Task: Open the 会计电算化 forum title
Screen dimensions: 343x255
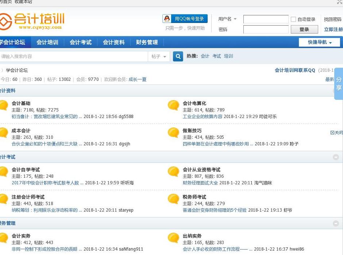Action: [194, 103]
